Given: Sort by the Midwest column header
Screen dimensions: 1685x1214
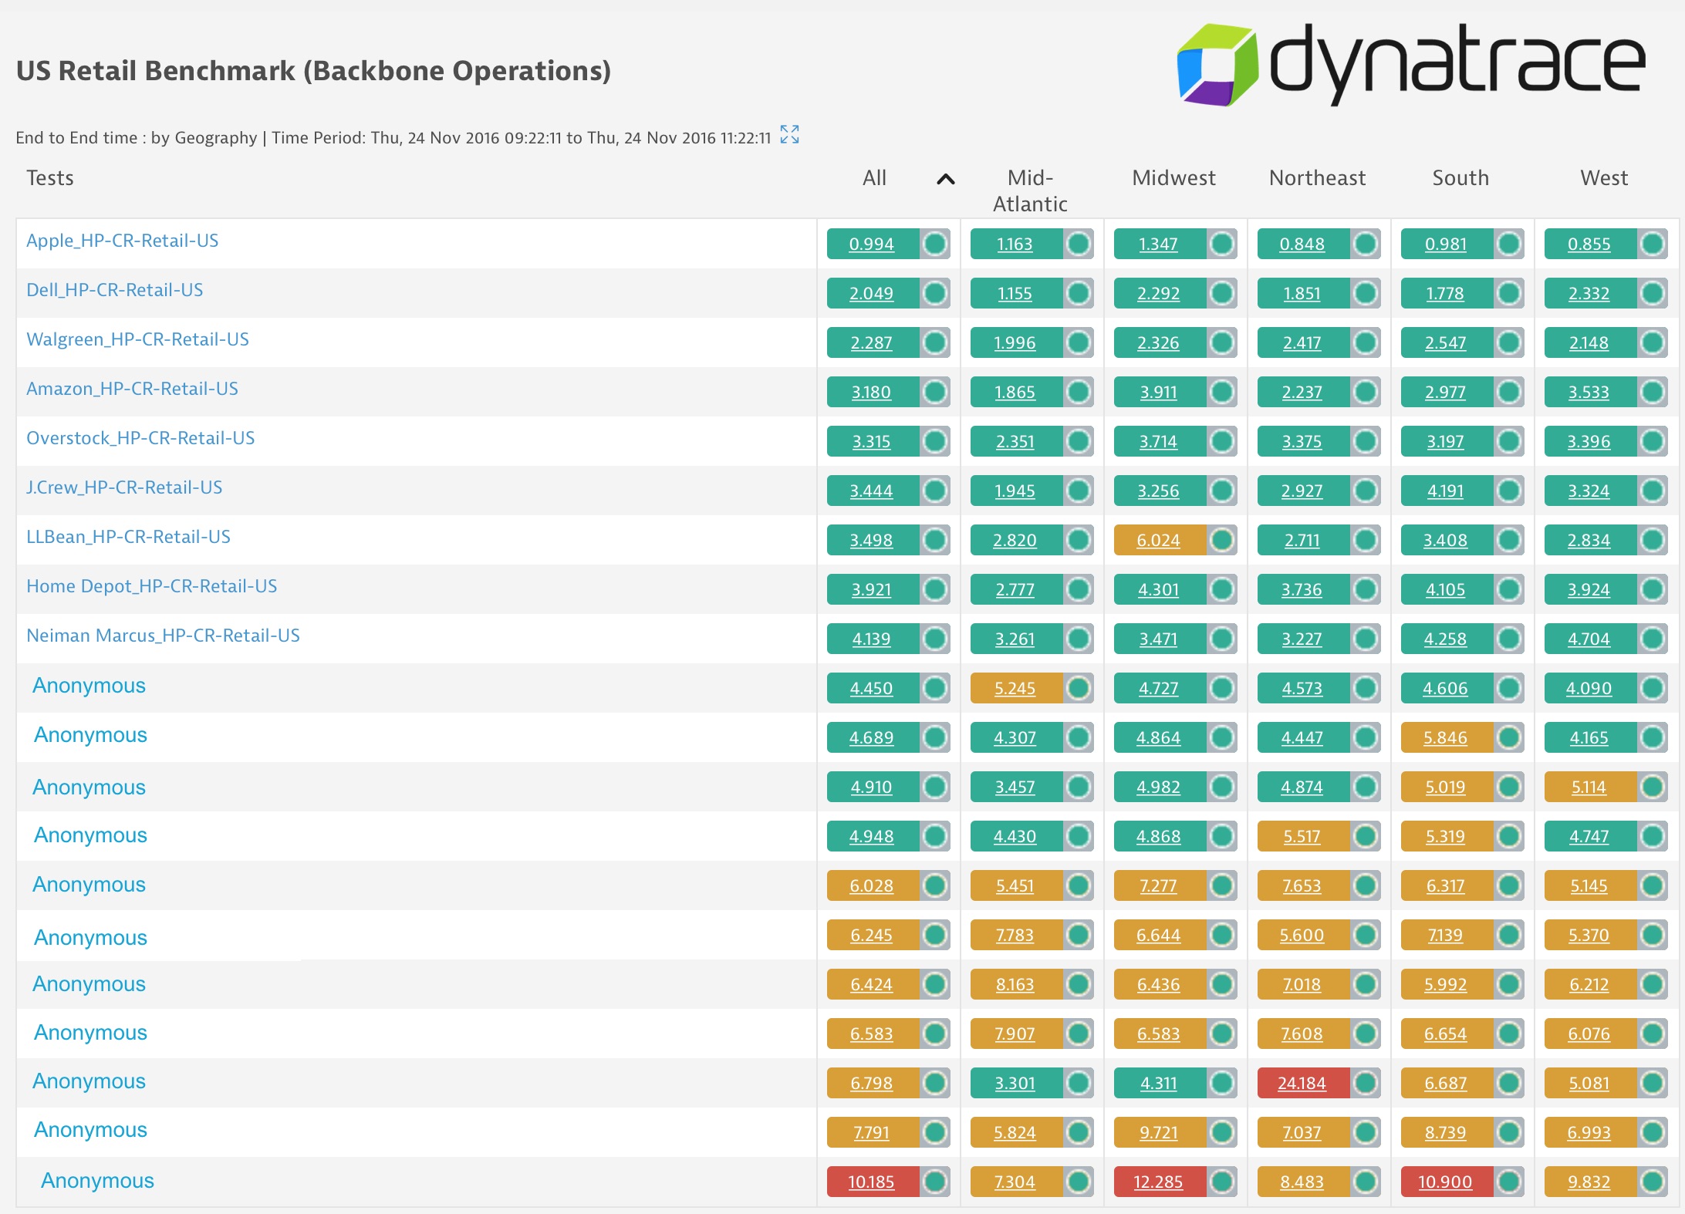Looking at the screenshot, I should [1173, 178].
